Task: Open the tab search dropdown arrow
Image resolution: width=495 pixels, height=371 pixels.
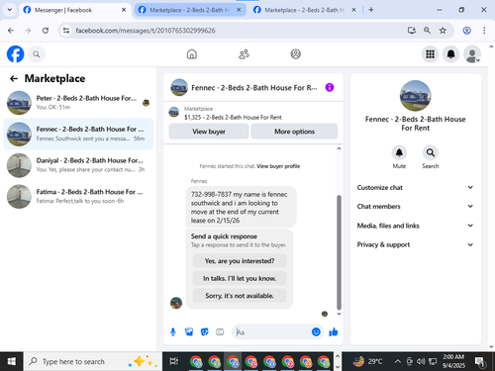Action: (x=10, y=10)
